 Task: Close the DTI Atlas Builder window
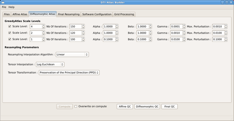pos(230,2)
